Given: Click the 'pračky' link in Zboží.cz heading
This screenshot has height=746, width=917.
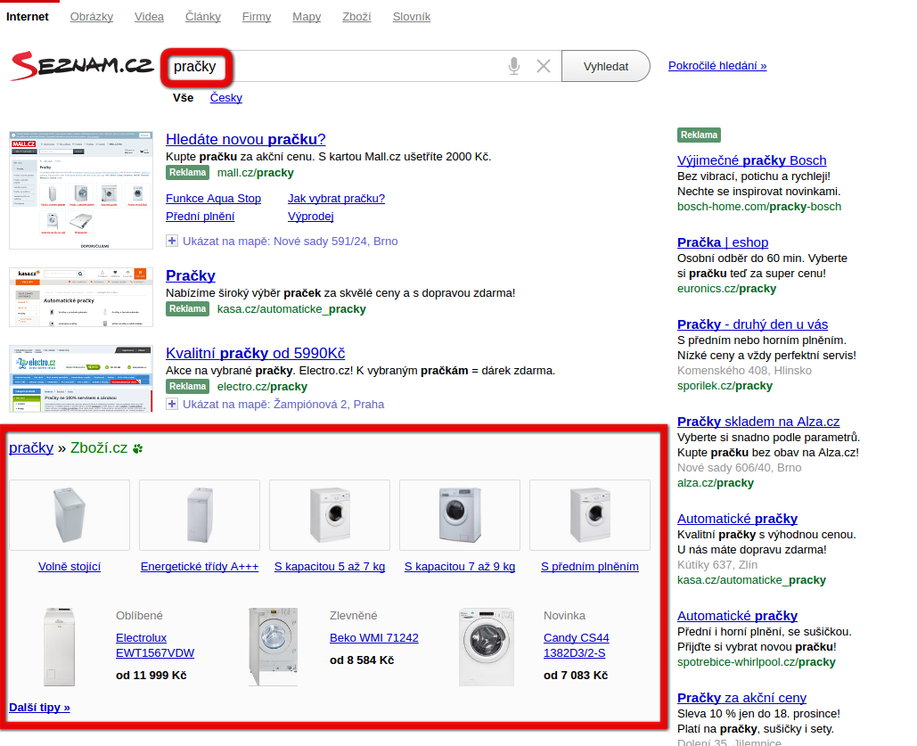Looking at the screenshot, I should click(x=31, y=448).
